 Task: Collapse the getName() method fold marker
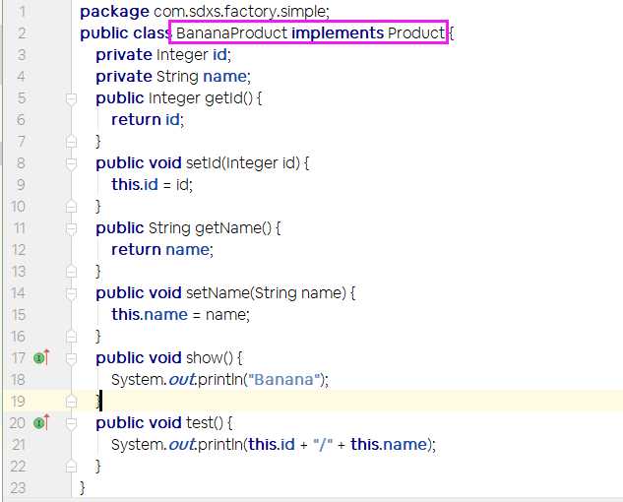click(x=71, y=228)
